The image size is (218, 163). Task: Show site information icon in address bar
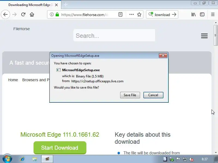(x=52, y=14)
